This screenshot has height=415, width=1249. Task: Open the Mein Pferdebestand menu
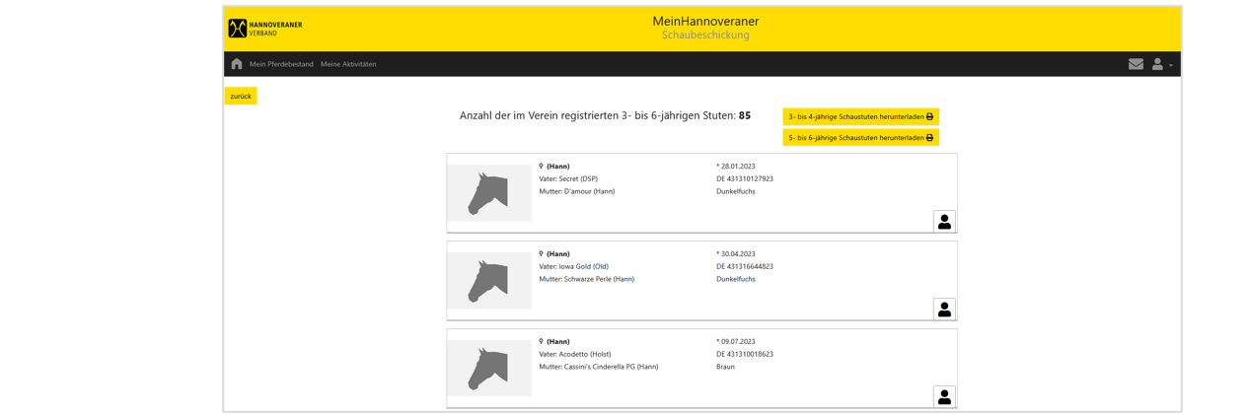point(281,64)
